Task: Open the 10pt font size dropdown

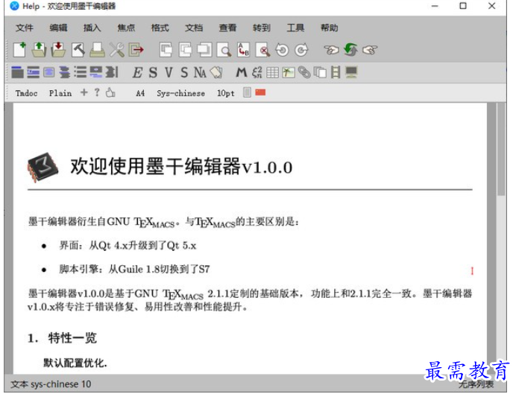Action: click(225, 93)
